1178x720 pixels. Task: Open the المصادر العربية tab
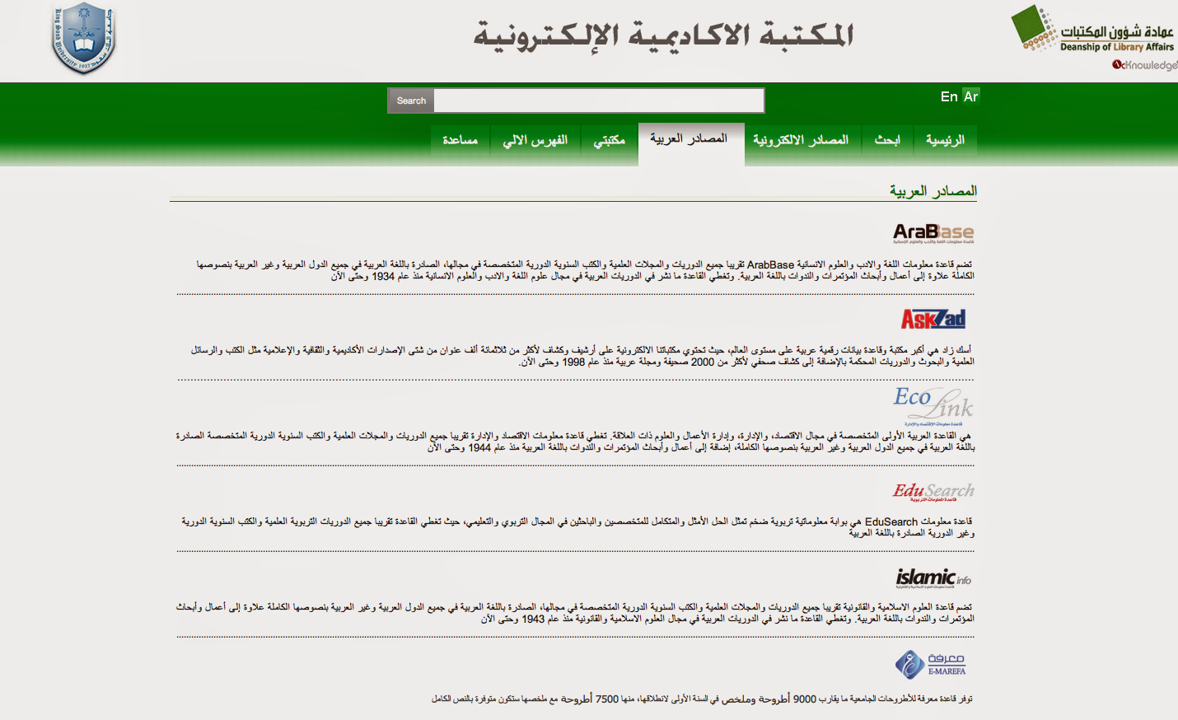pyautogui.click(x=690, y=140)
